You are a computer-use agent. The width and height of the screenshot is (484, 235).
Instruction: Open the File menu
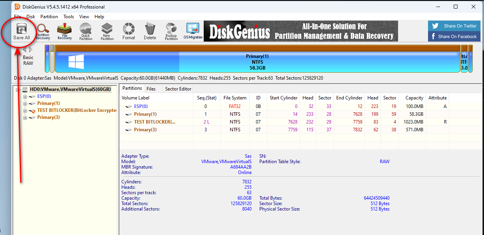(x=17, y=17)
